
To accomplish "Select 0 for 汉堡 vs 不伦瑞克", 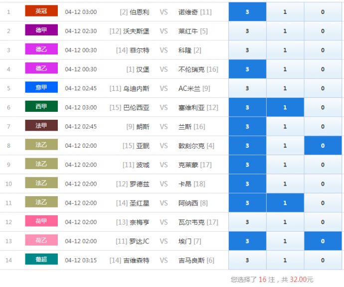I will click(x=323, y=69).
